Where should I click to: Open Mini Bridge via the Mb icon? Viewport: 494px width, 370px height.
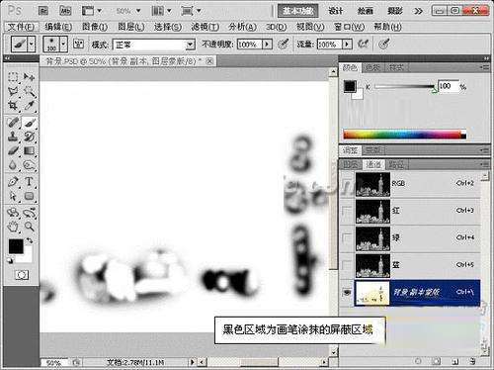[65, 11]
